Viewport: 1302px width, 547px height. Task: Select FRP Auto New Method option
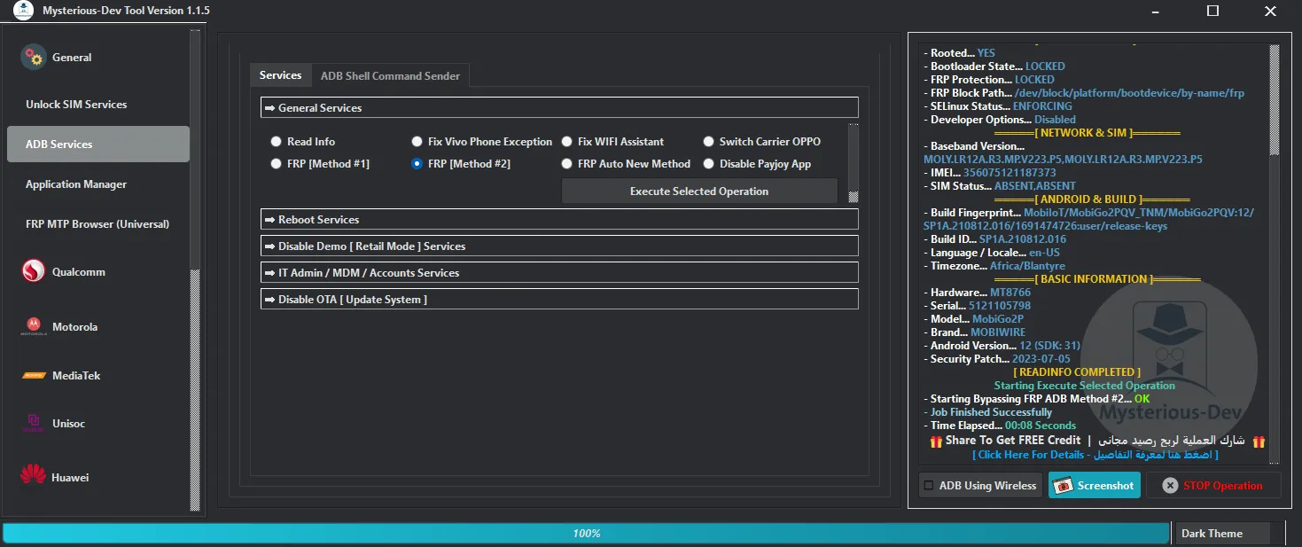point(567,164)
